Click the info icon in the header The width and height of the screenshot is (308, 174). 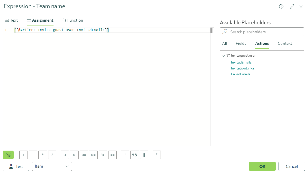(x=281, y=6)
